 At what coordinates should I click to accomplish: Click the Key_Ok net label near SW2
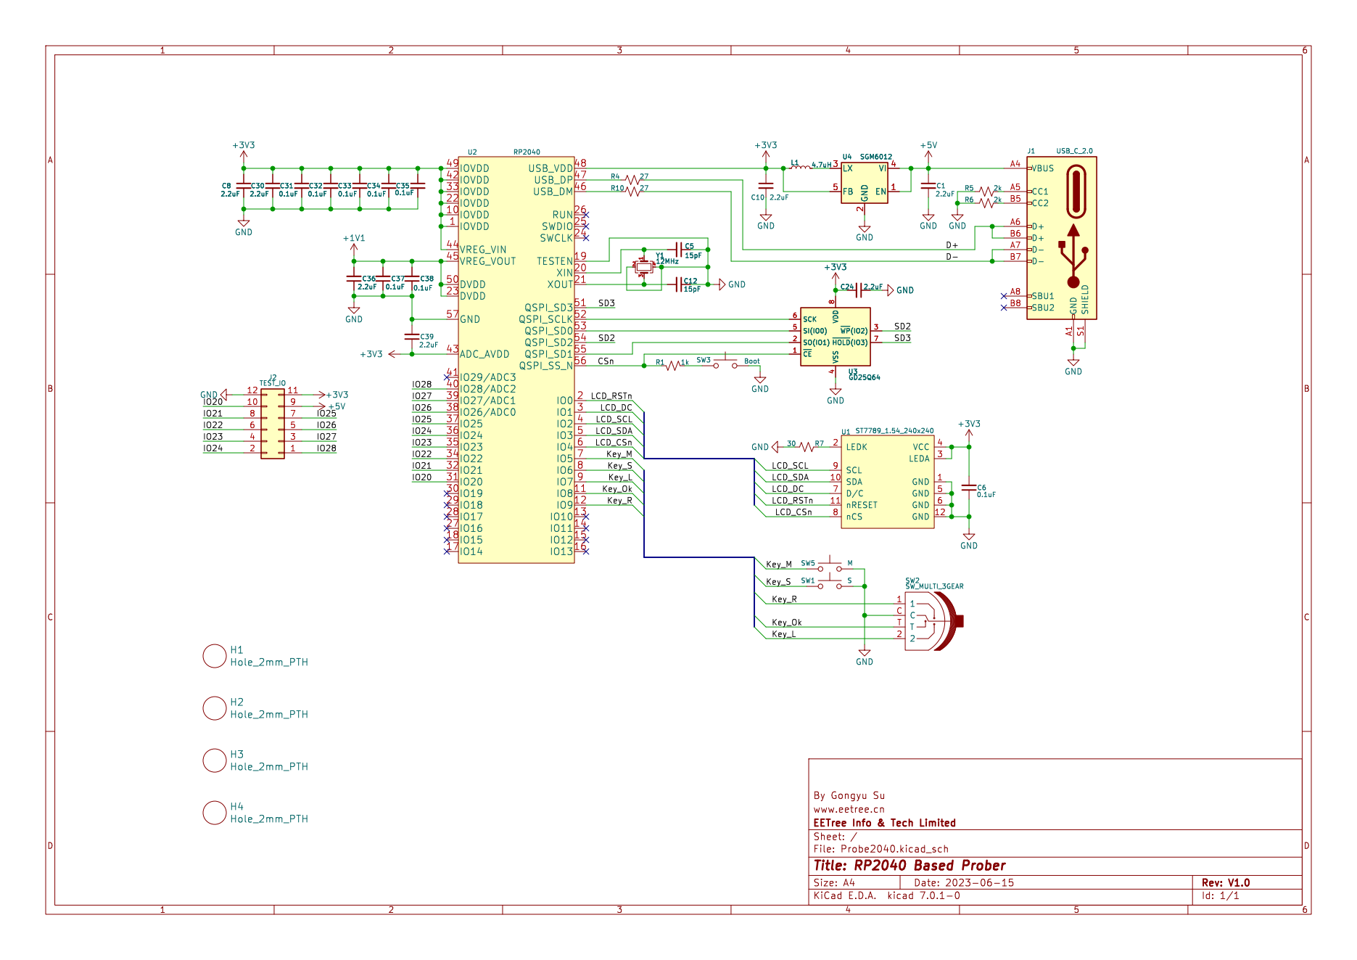pyautogui.click(x=786, y=623)
